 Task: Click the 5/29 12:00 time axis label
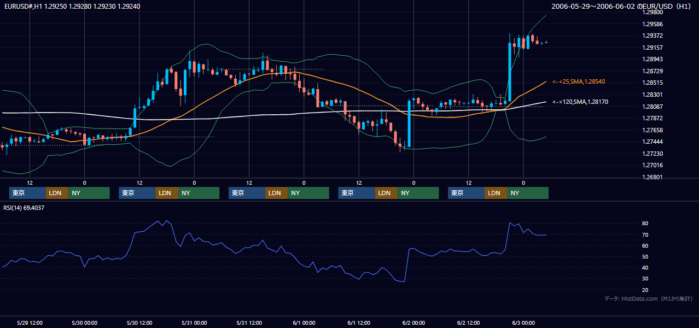pyautogui.click(x=30, y=323)
